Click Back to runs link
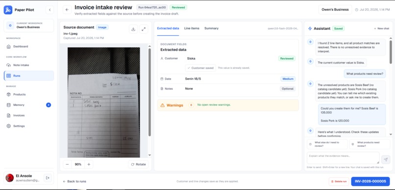The image size is (395, 190). [x=74, y=181]
